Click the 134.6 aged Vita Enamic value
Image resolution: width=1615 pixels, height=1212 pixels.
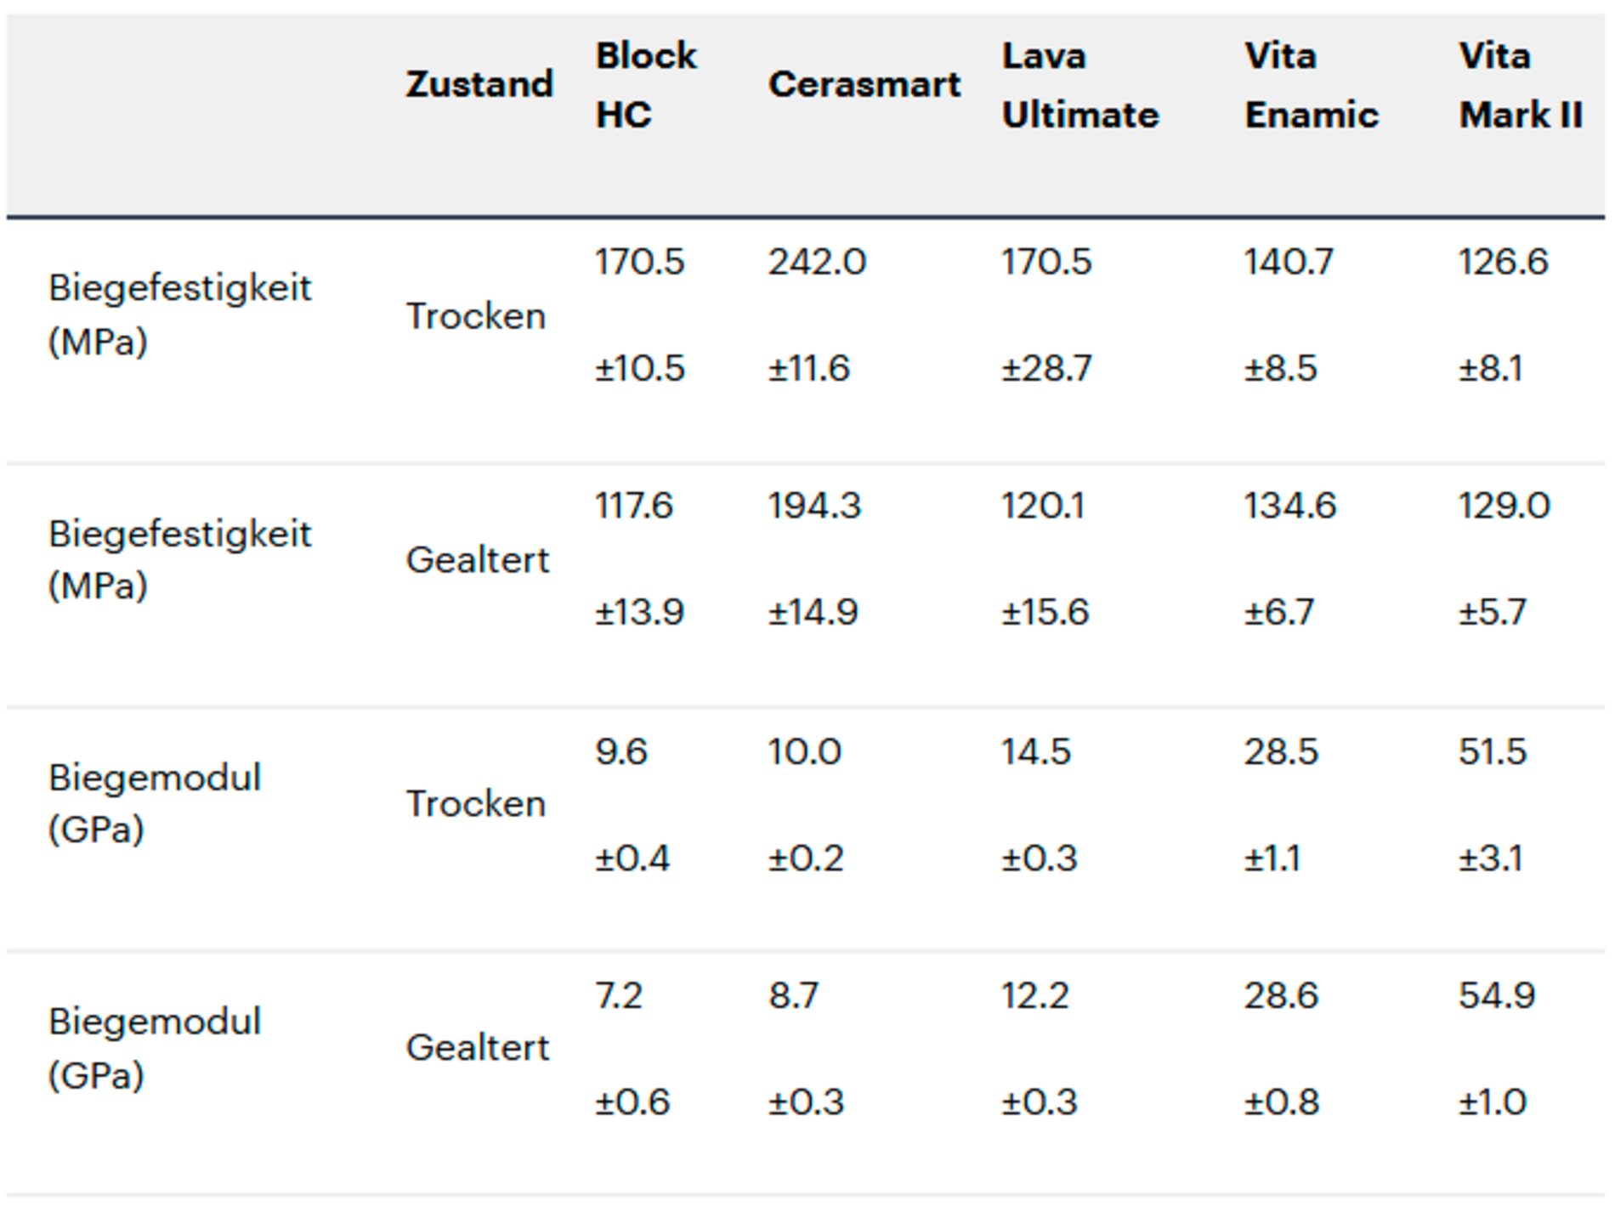[1289, 506]
